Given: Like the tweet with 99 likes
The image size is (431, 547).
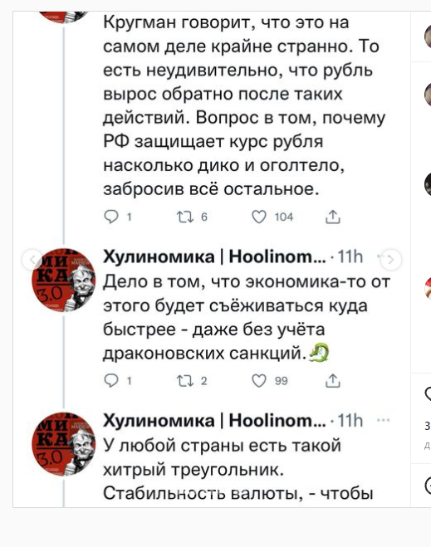Looking at the screenshot, I should point(259,381).
